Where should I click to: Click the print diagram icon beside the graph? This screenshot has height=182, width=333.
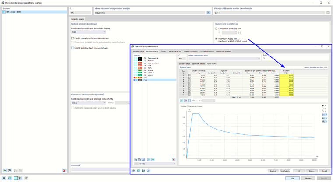324,122
